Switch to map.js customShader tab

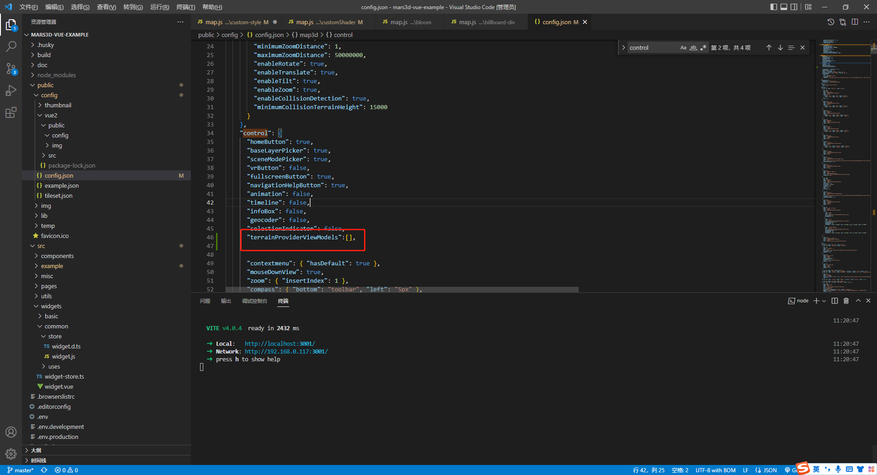329,22
